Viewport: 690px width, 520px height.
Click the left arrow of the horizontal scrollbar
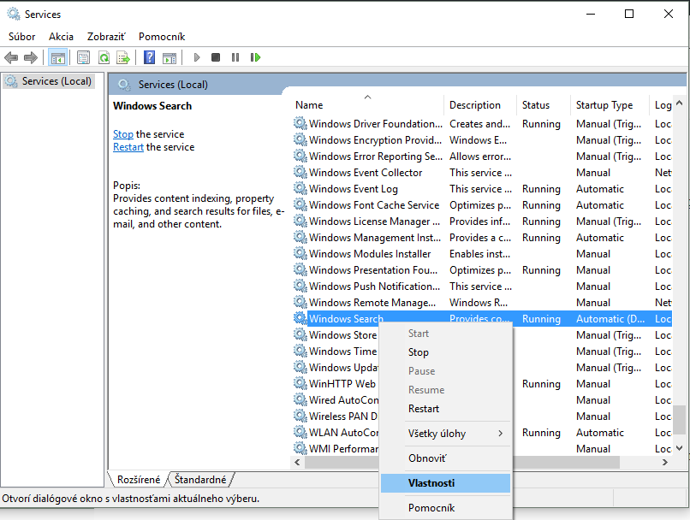point(297,462)
